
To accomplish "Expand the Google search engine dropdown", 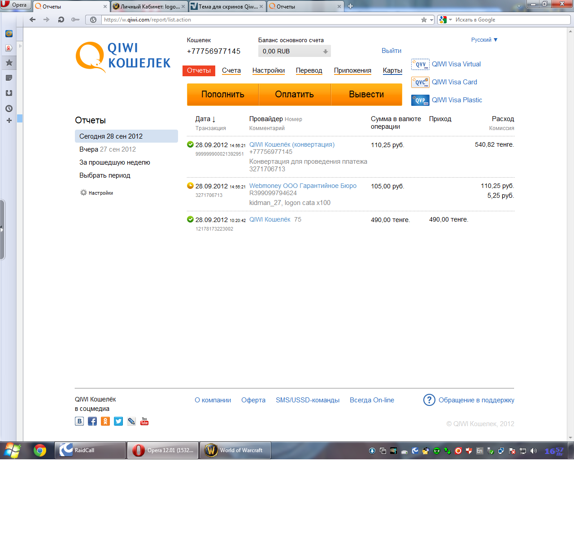I will (x=450, y=20).
